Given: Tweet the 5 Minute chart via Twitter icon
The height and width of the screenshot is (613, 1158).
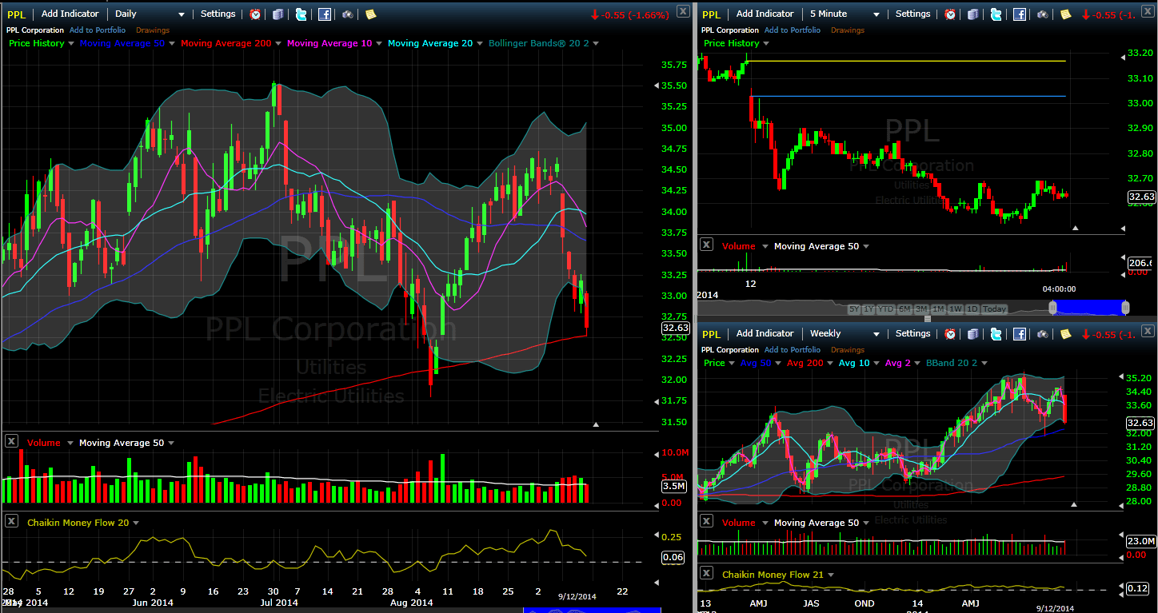Looking at the screenshot, I should point(996,14).
